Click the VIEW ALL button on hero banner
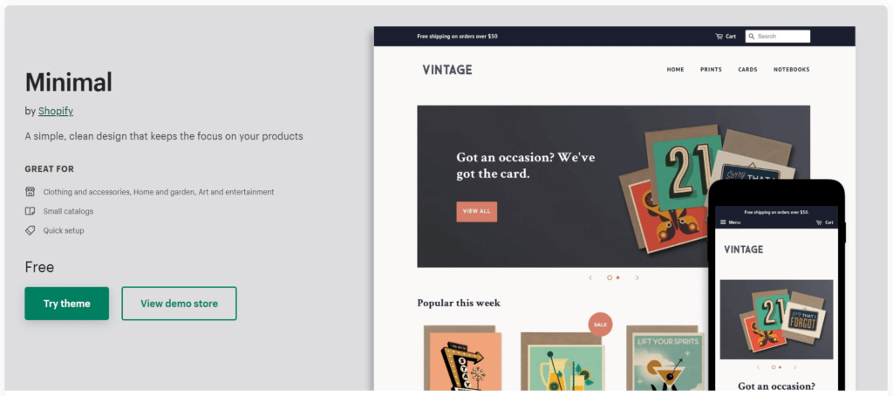Image resolution: width=893 pixels, height=396 pixels. 477,211
